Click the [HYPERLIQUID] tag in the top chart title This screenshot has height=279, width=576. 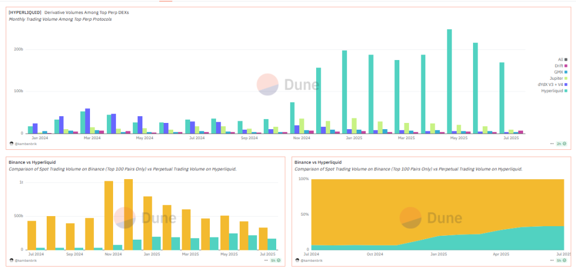click(x=25, y=12)
